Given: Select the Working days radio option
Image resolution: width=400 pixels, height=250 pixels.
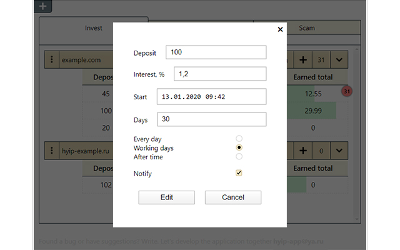Looking at the screenshot, I should click(x=239, y=147).
